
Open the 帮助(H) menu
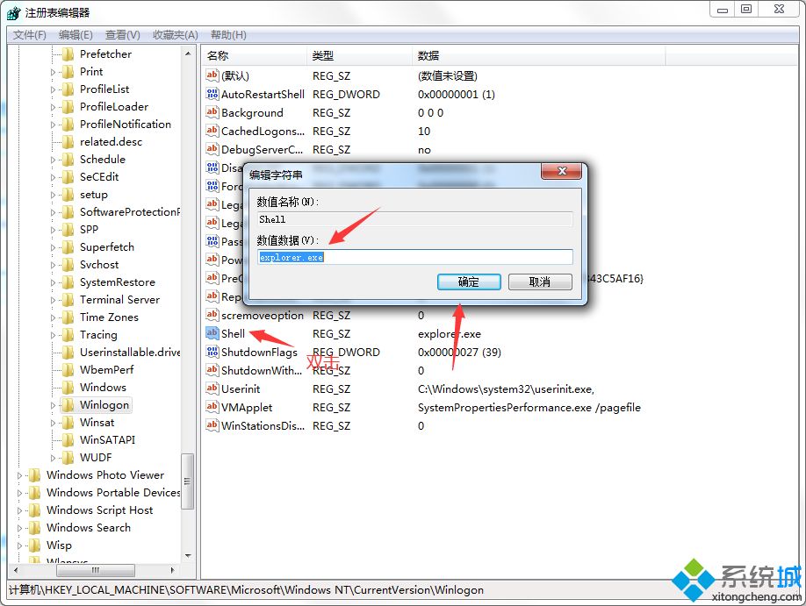[x=228, y=35]
